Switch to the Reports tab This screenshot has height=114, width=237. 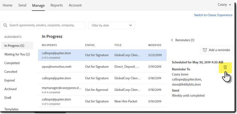tap(57, 5)
